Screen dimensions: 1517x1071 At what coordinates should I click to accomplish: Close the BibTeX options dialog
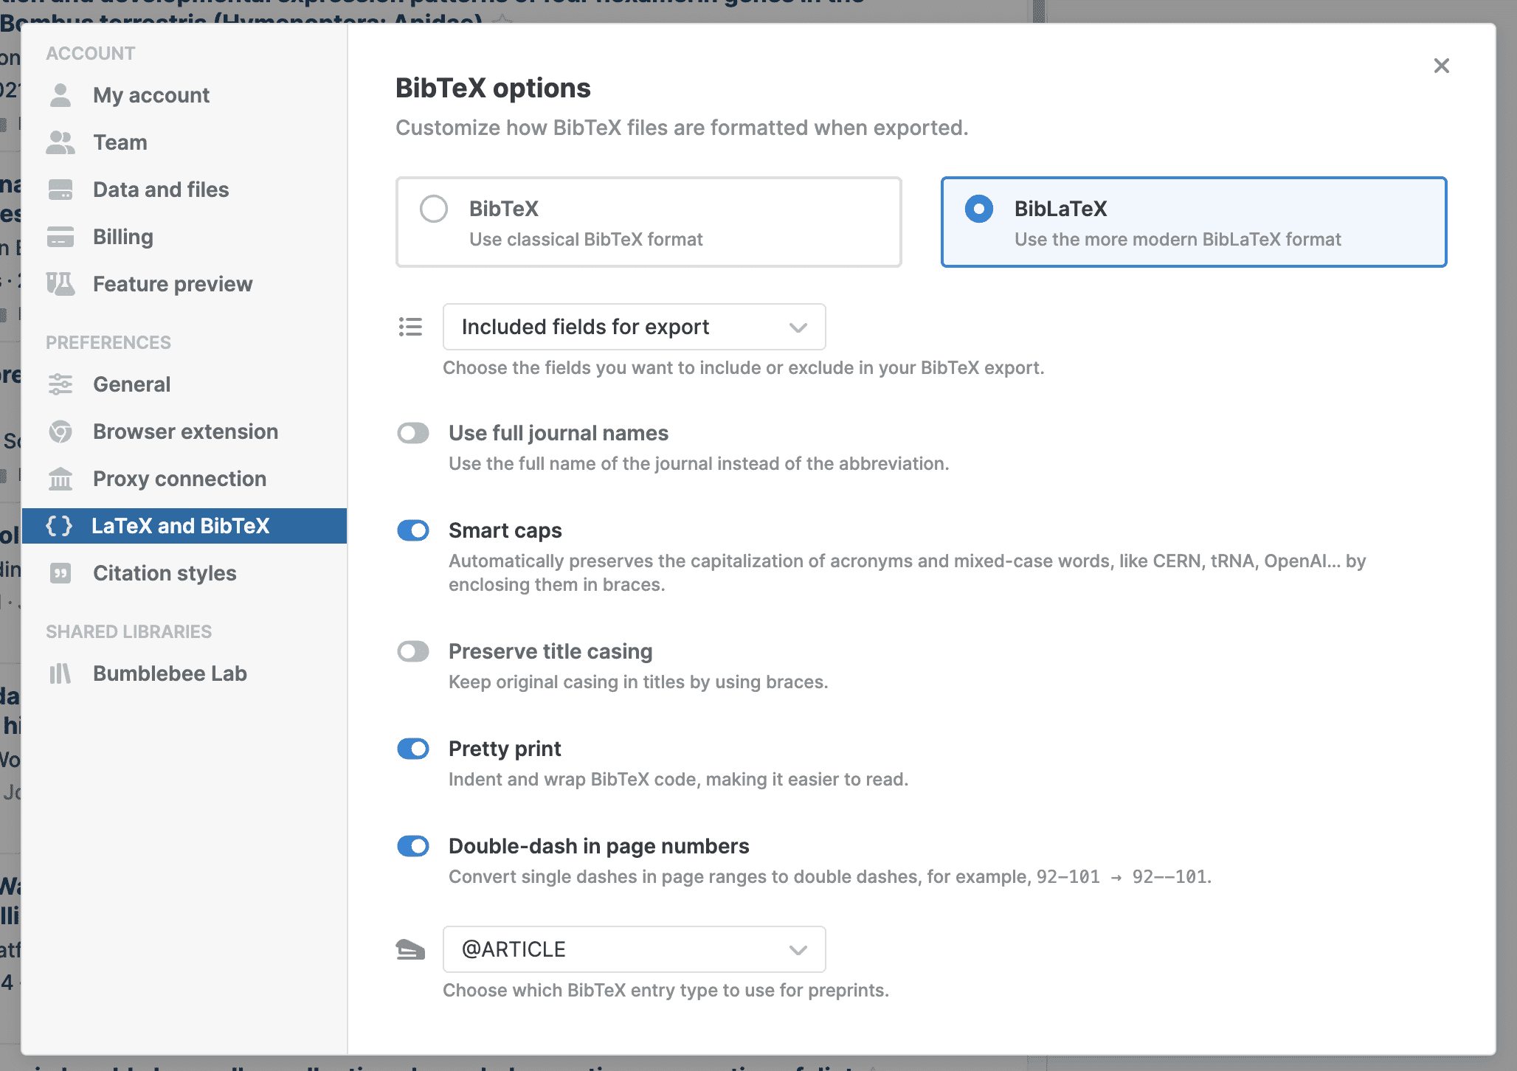pos(1441,66)
